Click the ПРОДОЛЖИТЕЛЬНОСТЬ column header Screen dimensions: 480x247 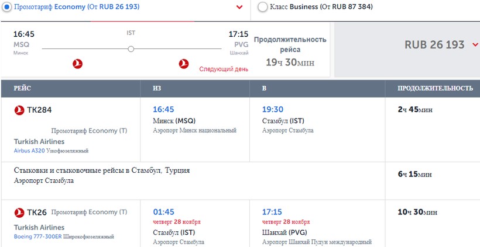coord(435,88)
